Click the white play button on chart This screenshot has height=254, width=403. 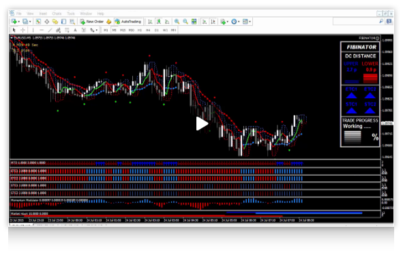[x=202, y=124]
